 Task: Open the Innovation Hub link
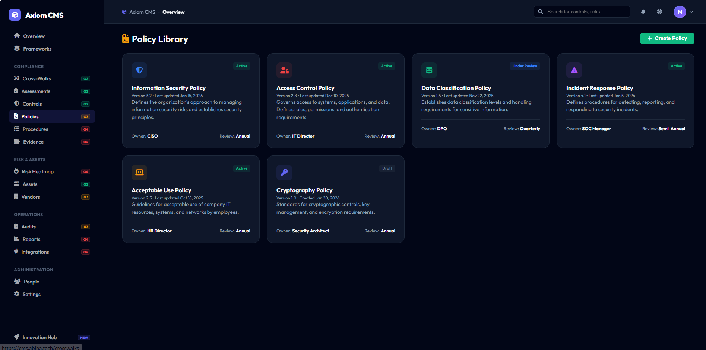click(39, 337)
